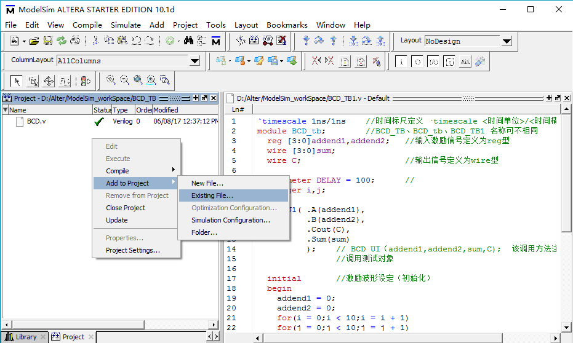Click the Zoom Out magnifier icon
The width and height of the screenshot is (573, 343).
[x=124, y=80]
